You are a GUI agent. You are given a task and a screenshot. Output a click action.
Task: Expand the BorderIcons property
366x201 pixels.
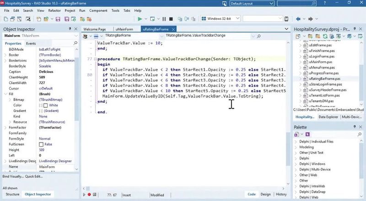pos(5,60)
